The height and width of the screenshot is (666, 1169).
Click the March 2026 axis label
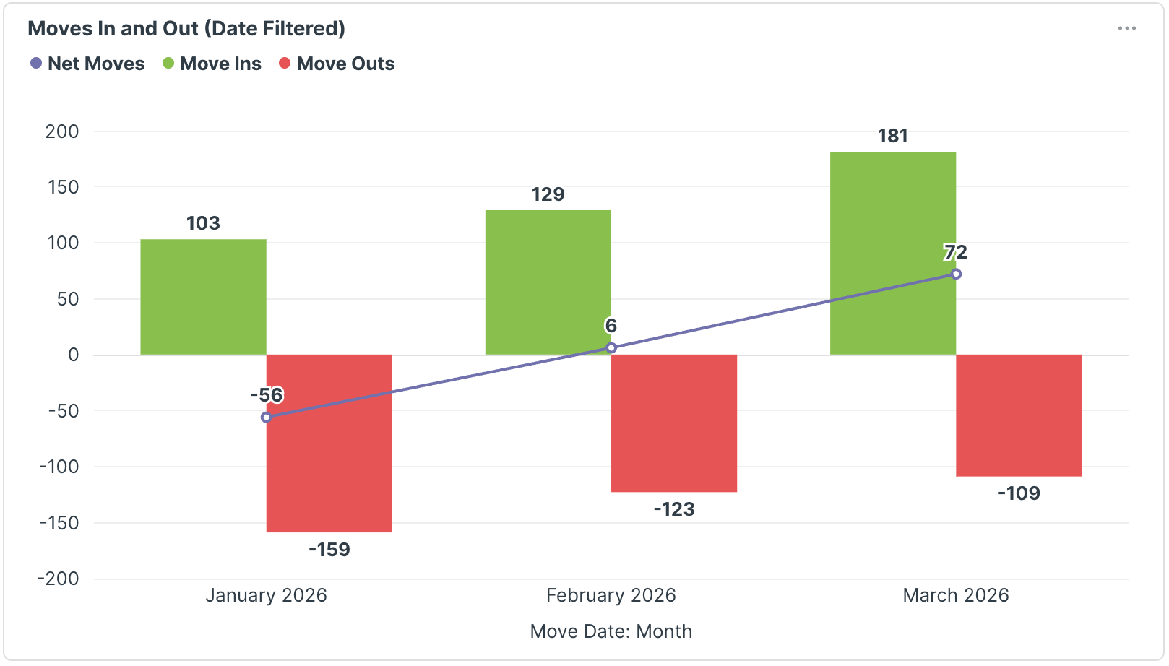(955, 595)
